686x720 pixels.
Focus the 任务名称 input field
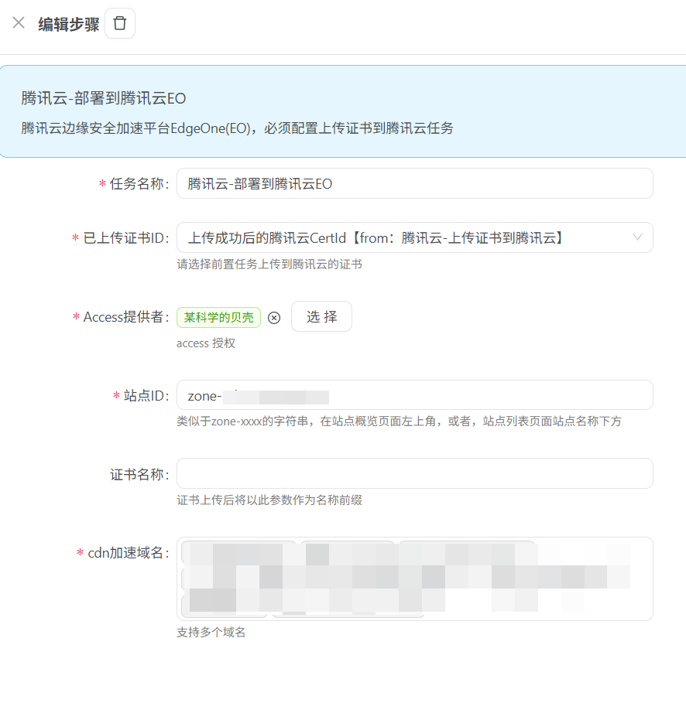pos(415,183)
